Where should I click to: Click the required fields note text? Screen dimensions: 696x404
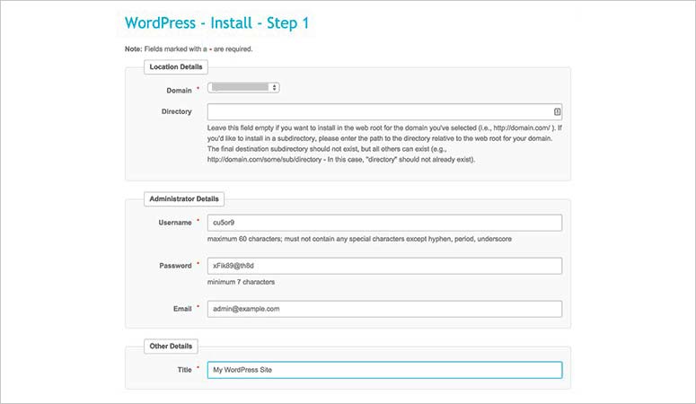tap(189, 48)
